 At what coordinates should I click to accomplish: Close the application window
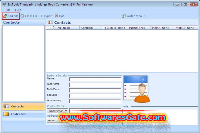point(194,5)
